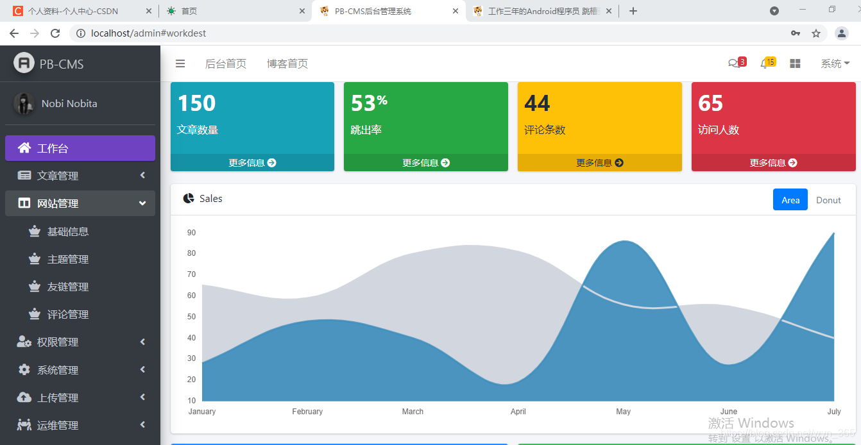Click 更多信息 on the red 访问人数 card
Image resolution: width=861 pixels, height=445 pixels.
(x=773, y=162)
